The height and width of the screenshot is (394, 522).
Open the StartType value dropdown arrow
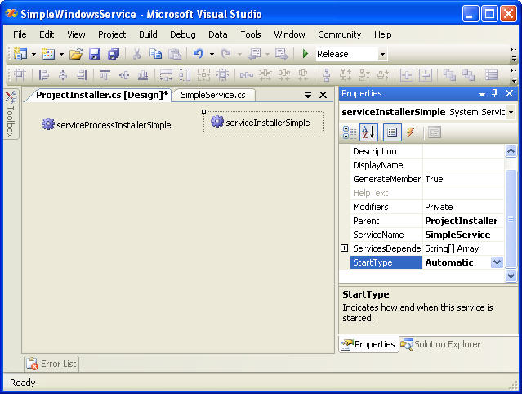coord(497,262)
